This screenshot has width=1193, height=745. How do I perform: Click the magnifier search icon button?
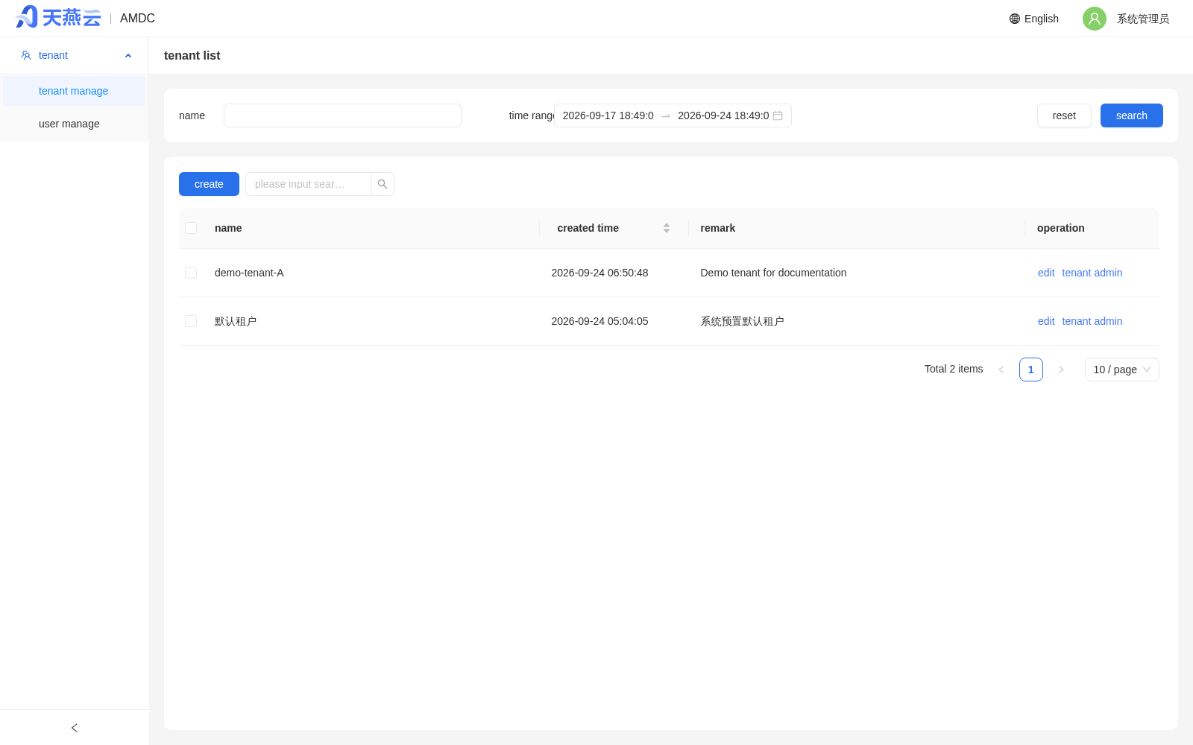(383, 184)
